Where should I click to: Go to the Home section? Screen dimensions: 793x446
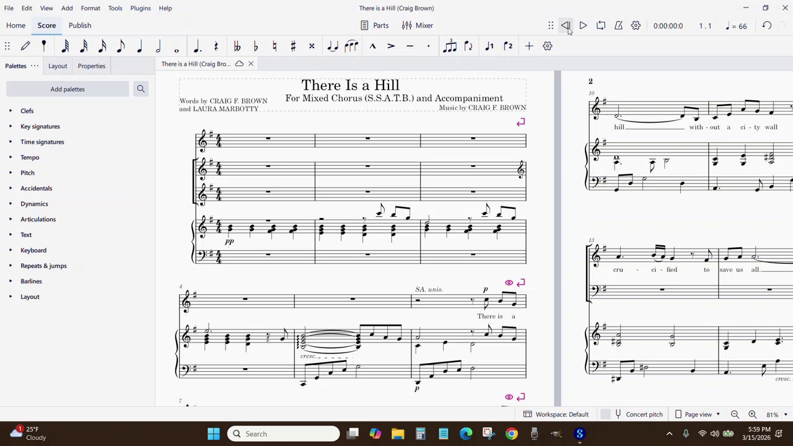(x=15, y=25)
